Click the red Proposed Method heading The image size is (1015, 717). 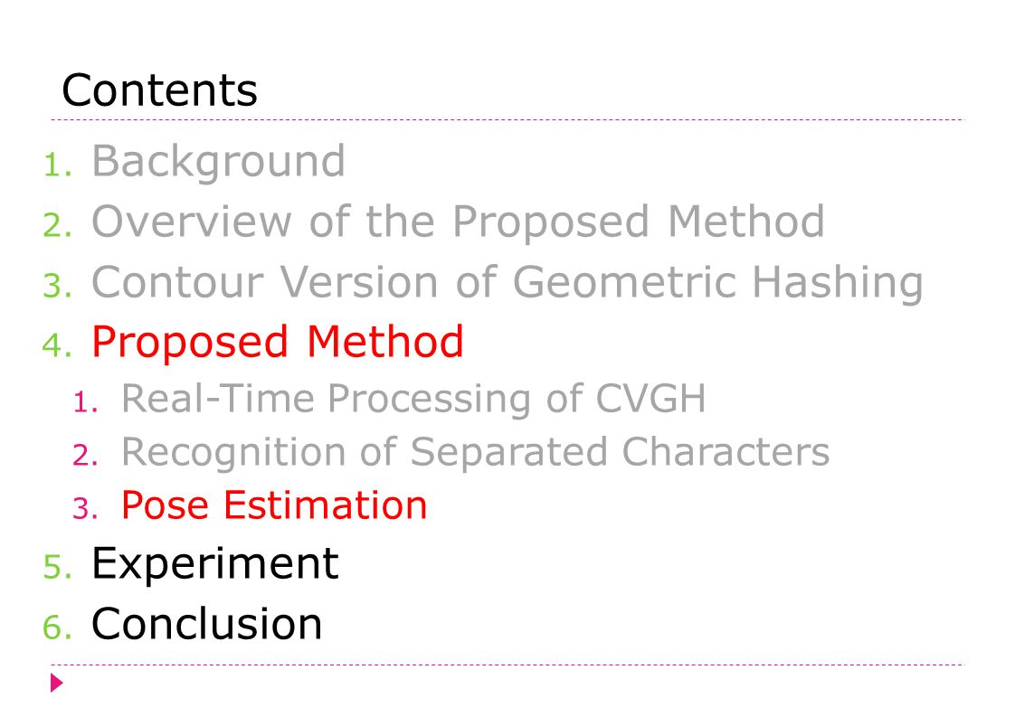tap(277, 342)
